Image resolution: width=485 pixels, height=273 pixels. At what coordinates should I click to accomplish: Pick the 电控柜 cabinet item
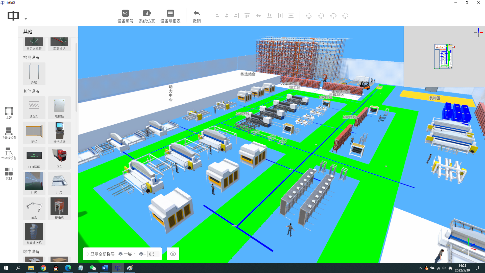(x=59, y=107)
